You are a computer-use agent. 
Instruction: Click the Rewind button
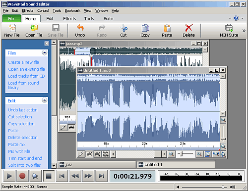click(75, 176)
